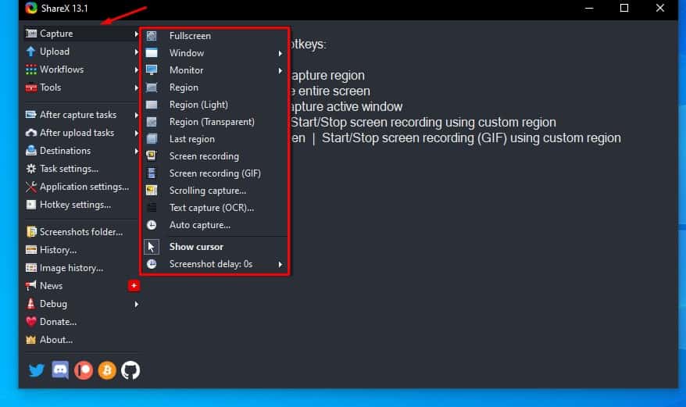The image size is (686, 407).
Task: Click the ShareX logo in title bar
Action: pyautogui.click(x=30, y=8)
